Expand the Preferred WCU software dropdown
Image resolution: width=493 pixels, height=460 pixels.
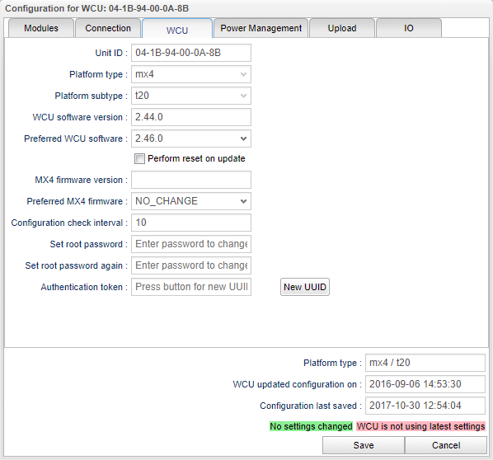click(191, 138)
